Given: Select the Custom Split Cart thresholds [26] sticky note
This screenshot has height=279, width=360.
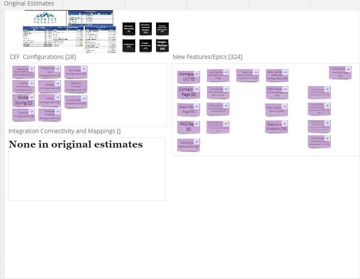Looking at the screenshot, I should tap(218, 127).
